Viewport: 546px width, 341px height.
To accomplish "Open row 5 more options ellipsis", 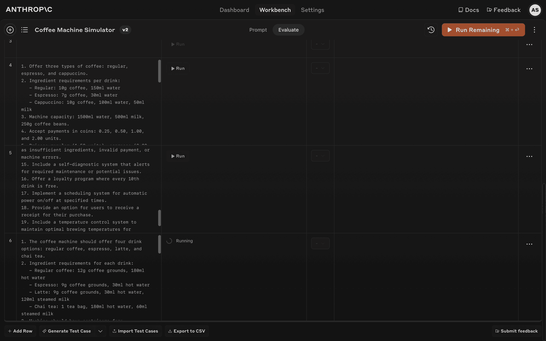I will click(529, 157).
